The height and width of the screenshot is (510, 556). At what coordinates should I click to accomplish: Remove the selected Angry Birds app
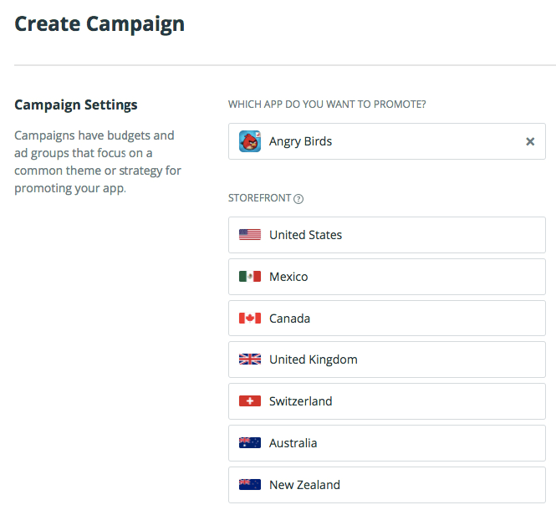530,142
